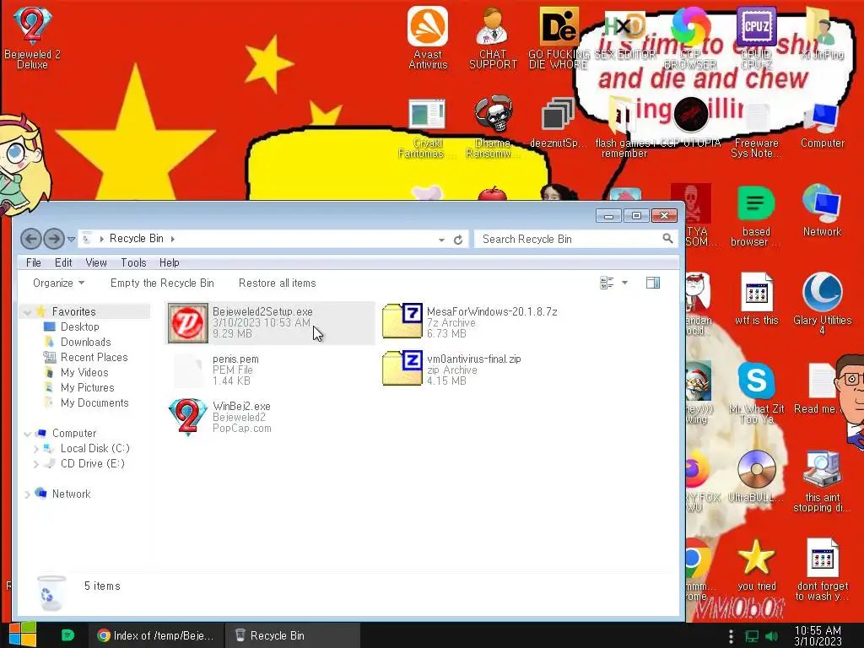Select Desktop under Favorites
This screenshot has width=864, height=648.
[80, 327]
